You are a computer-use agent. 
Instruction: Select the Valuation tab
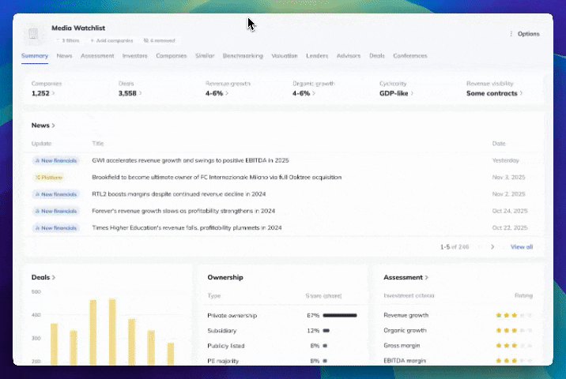point(284,56)
